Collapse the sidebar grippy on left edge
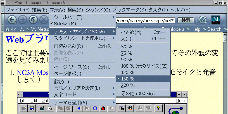Screen dimensions: 228x114 point(2,92)
